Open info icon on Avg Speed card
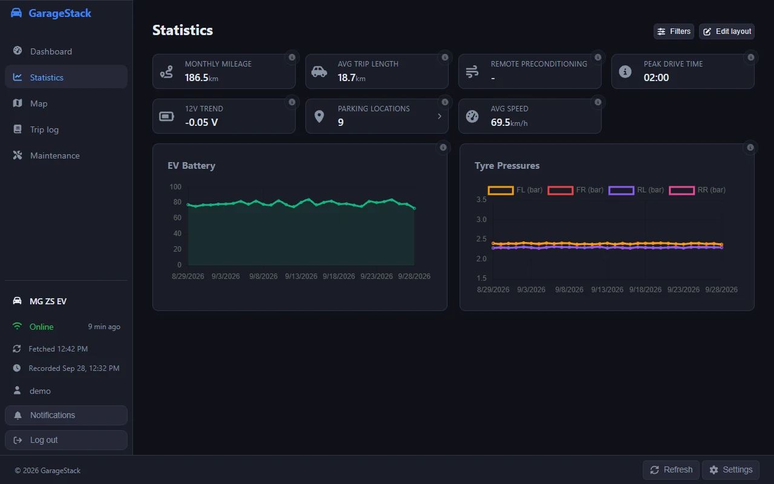 tap(598, 102)
